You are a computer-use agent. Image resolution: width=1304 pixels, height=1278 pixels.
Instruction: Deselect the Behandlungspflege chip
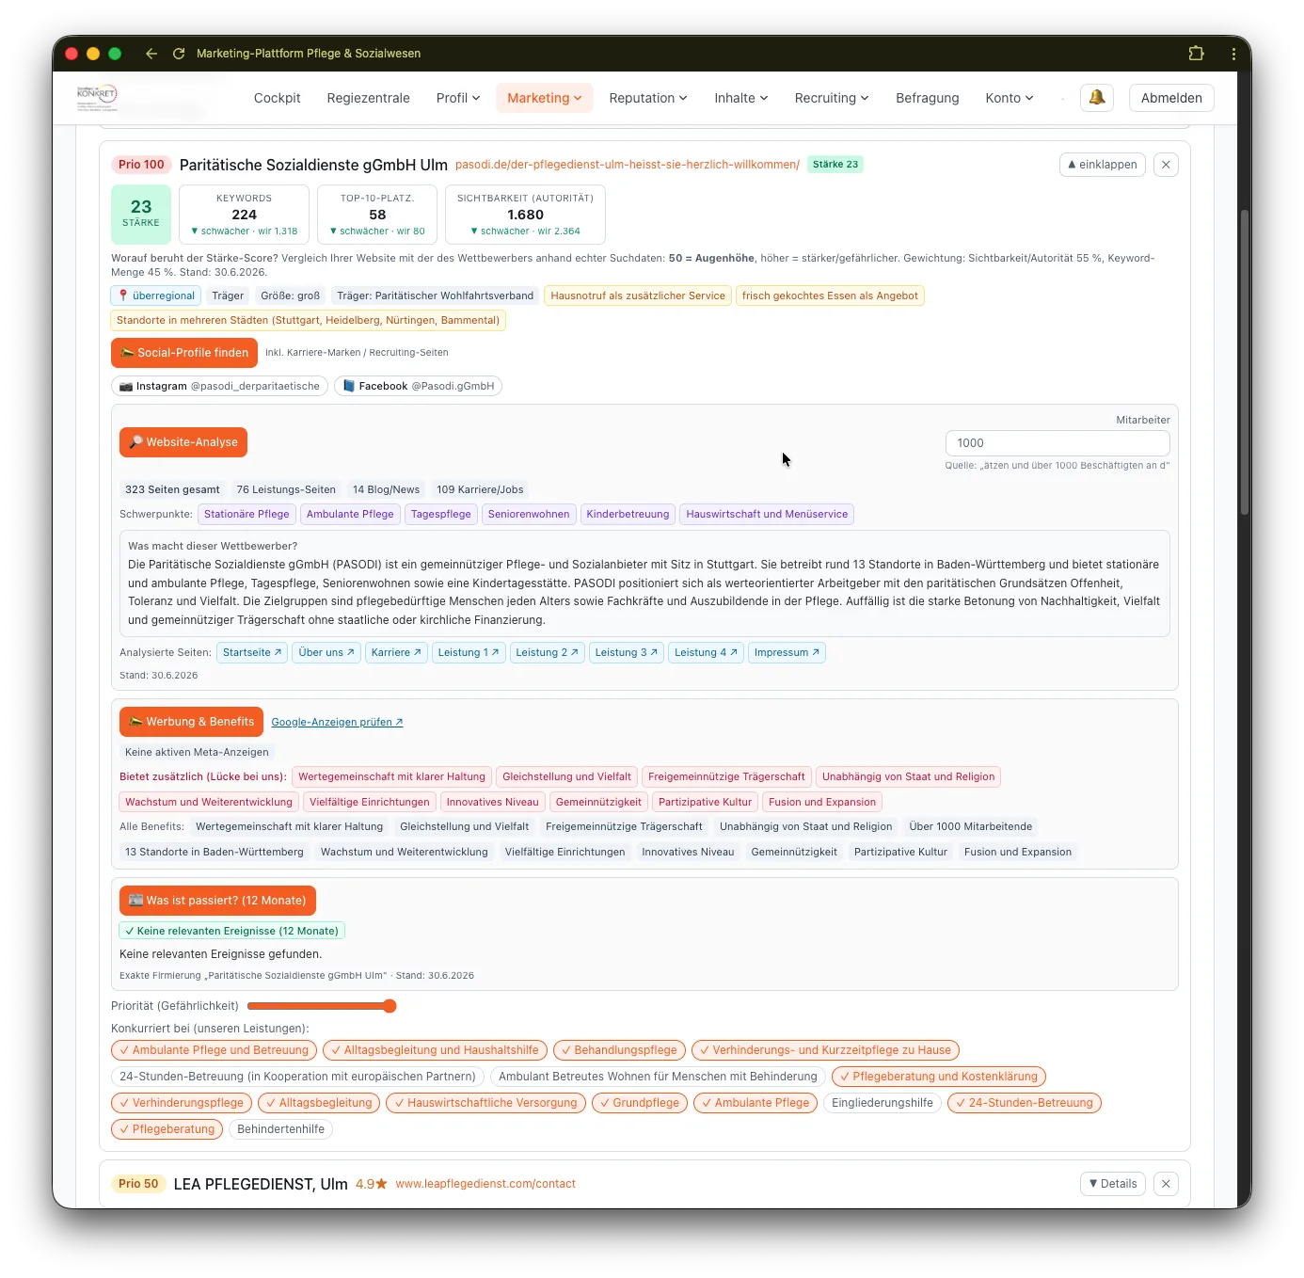coord(619,1050)
